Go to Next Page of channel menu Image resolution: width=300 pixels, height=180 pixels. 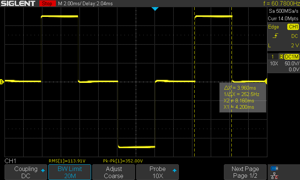[x=245, y=172]
